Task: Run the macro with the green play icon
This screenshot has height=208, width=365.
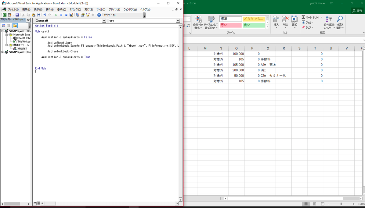Action: click(x=56, y=15)
